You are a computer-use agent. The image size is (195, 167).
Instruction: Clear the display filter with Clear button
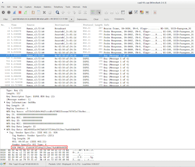(x=96, y=19)
